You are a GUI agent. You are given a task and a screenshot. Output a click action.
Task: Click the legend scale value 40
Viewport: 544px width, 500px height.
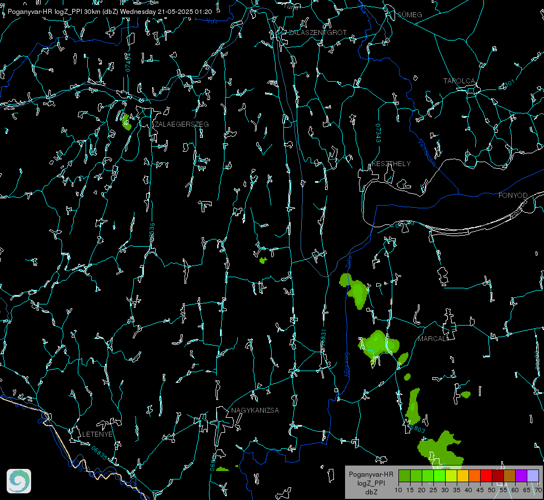[468, 491]
